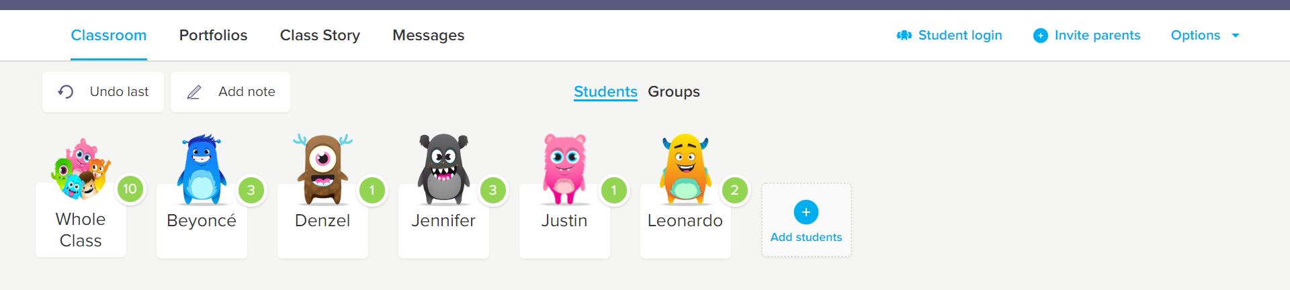The image size is (1290, 290).
Task: Click the plus icon on Add students
Action: tap(806, 212)
